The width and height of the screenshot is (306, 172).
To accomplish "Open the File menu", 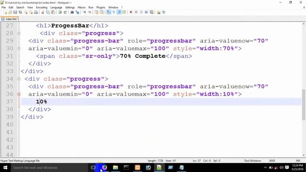I will (x=3, y=8).
